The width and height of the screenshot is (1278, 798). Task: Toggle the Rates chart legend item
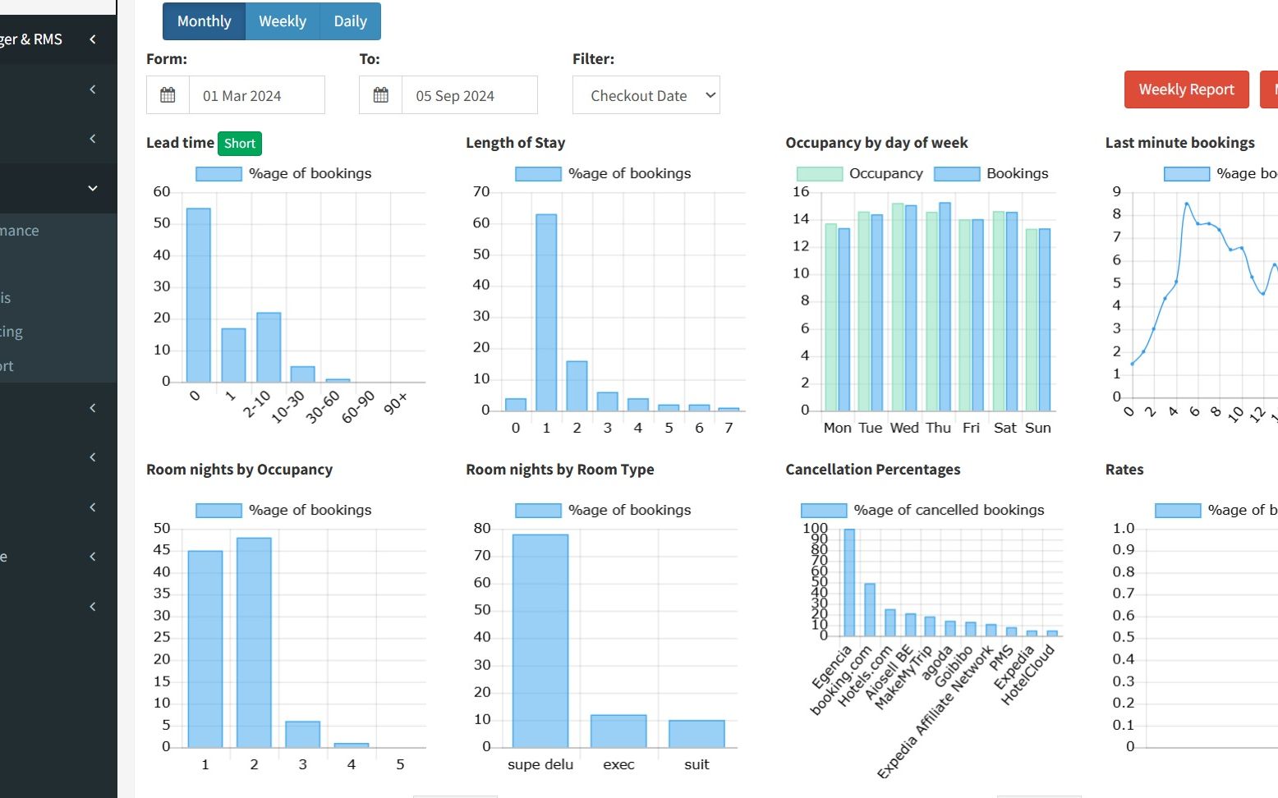click(x=1216, y=510)
